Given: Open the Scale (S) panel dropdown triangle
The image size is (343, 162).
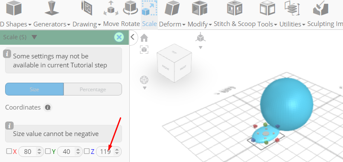Looking at the screenshot, I should 34,37.
